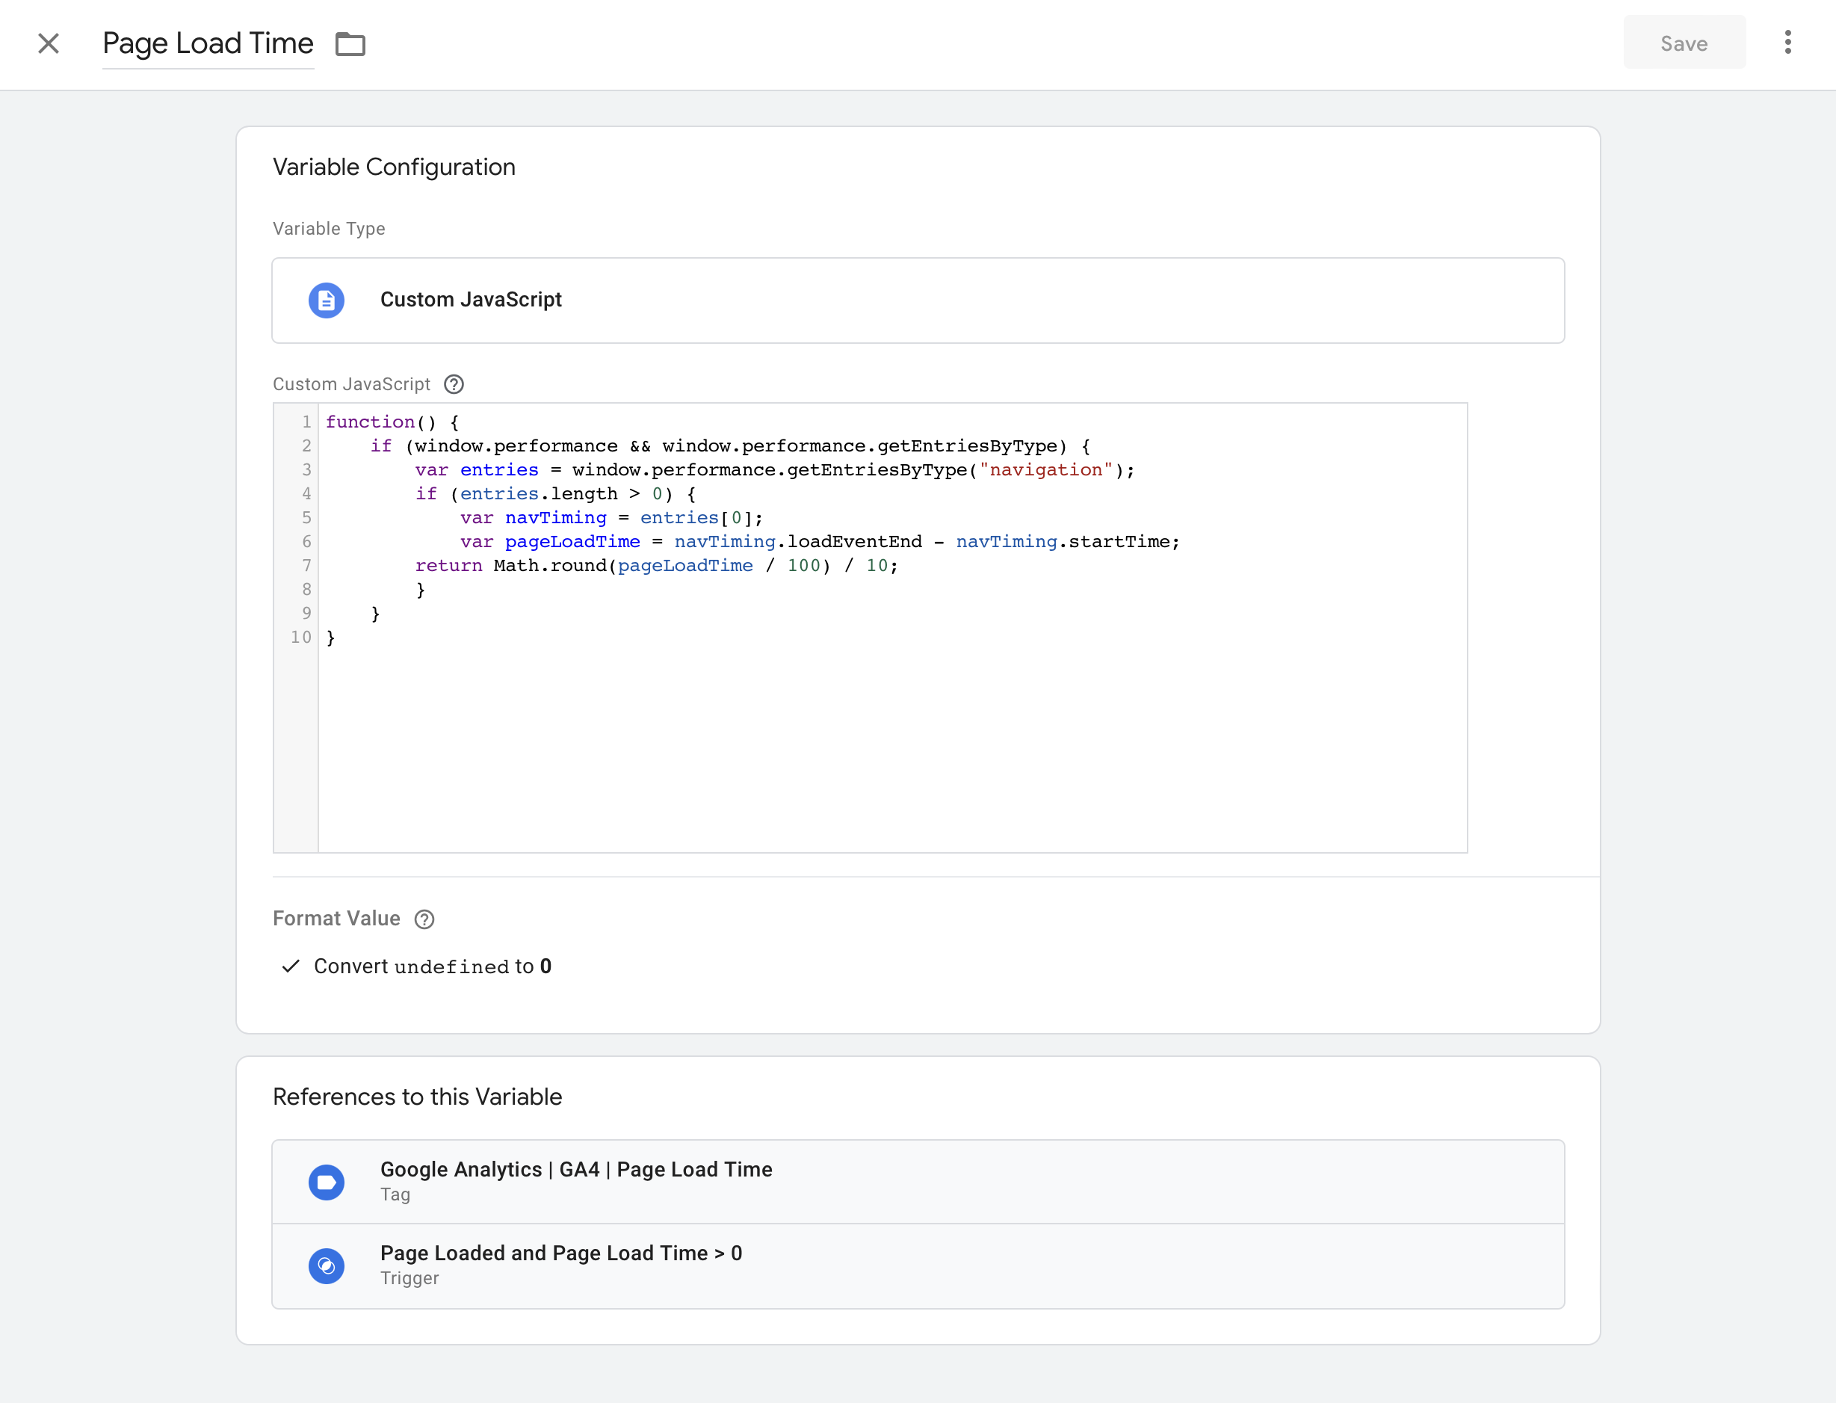Viewport: 1836px width, 1403px height.
Task: Click line number 3 in the editor gutter
Action: coord(306,469)
